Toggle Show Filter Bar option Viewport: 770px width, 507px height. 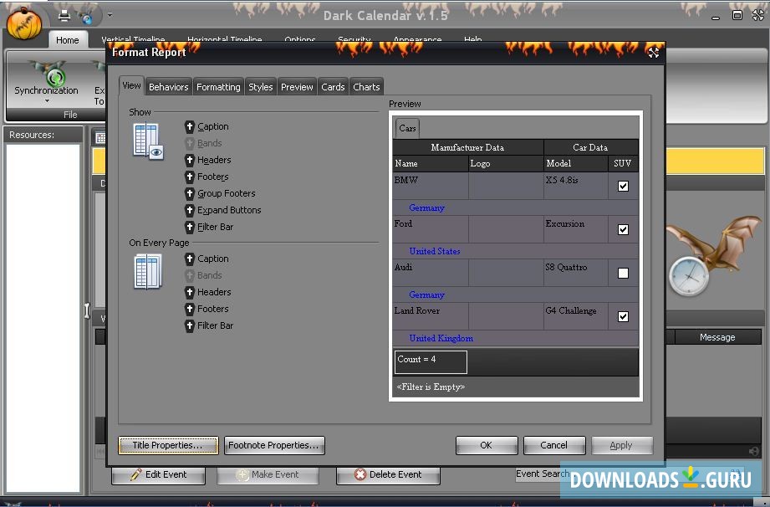coord(209,227)
